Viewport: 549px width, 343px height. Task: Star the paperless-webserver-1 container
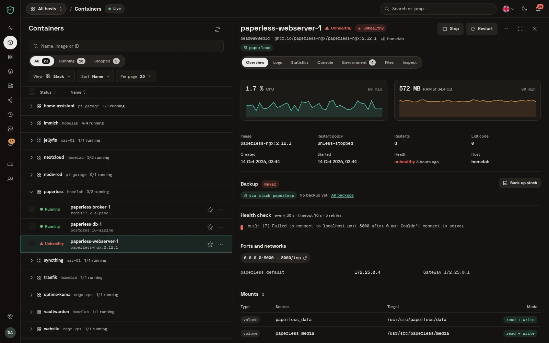coord(210,244)
